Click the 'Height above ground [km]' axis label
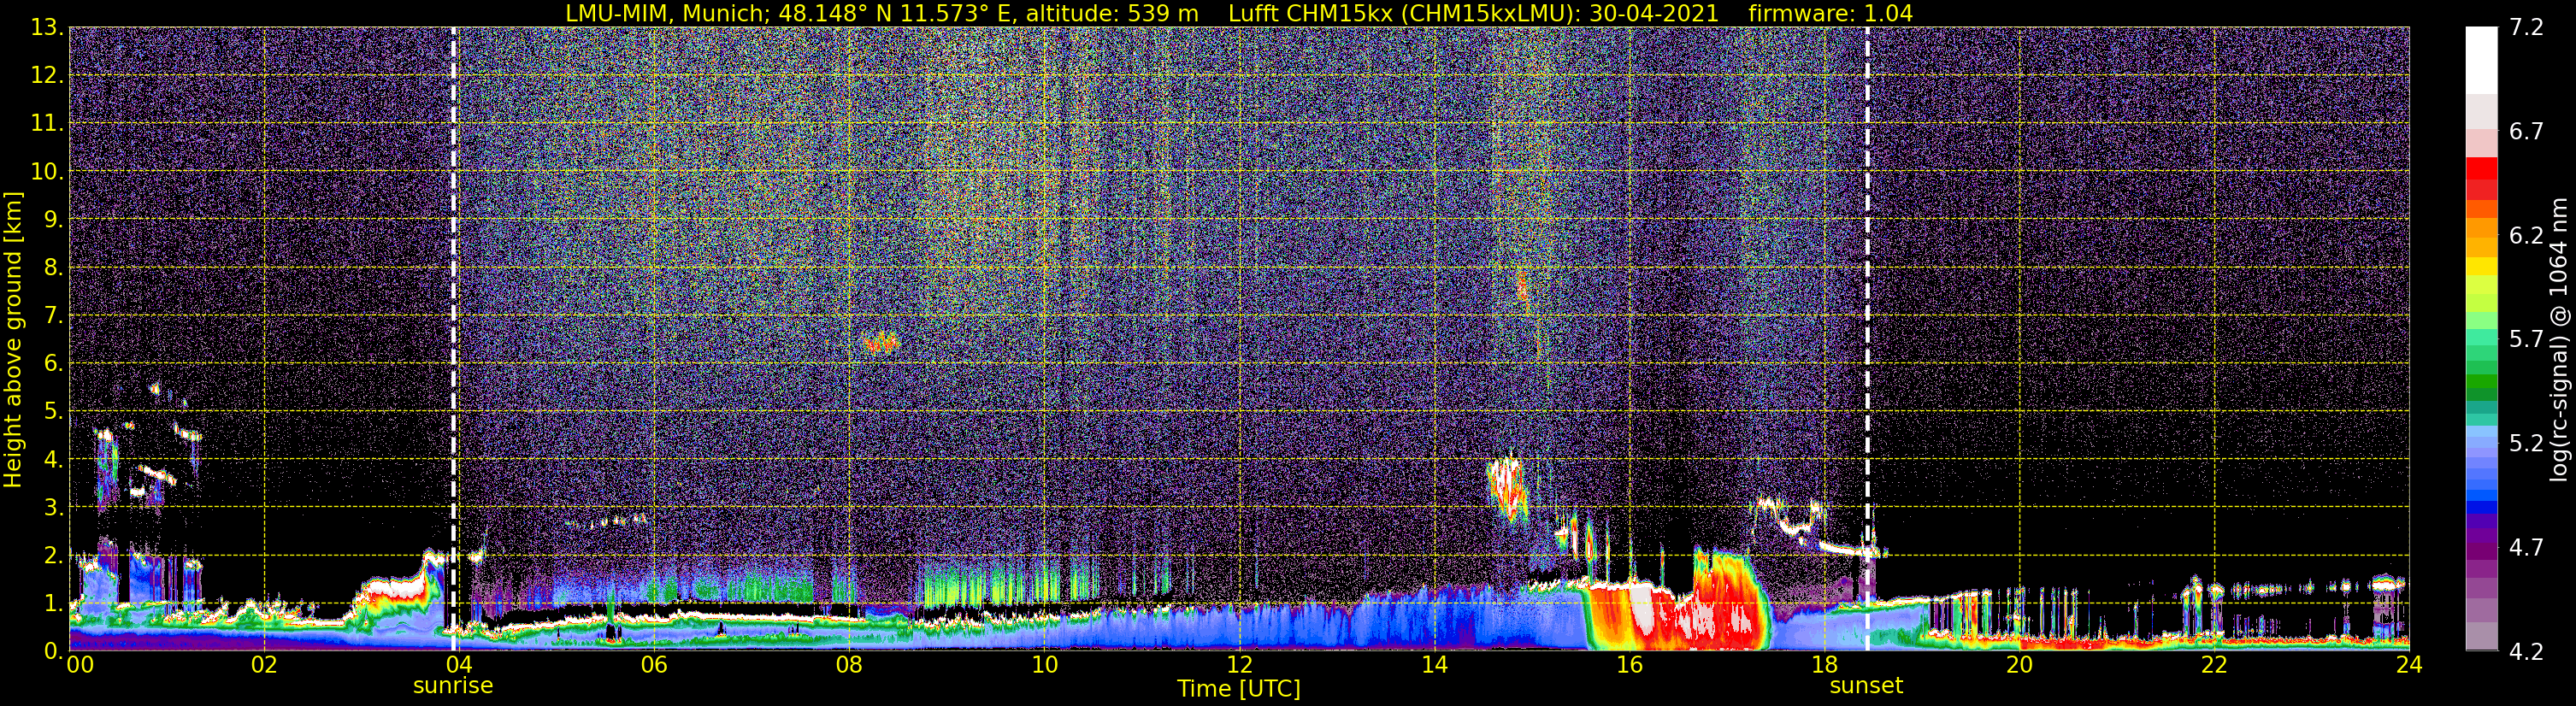The height and width of the screenshot is (706, 2576). click(x=13, y=339)
